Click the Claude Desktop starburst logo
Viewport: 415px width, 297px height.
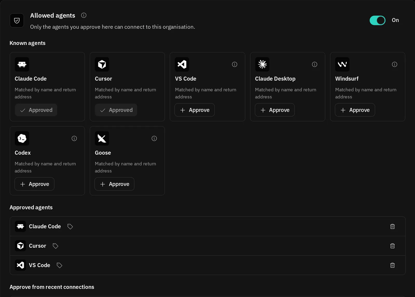point(262,64)
